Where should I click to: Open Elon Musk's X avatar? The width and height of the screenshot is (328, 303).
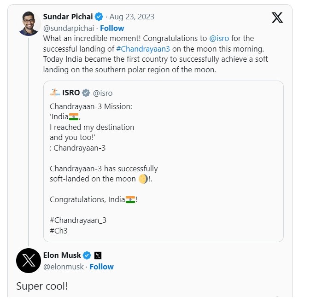coord(29,261)
